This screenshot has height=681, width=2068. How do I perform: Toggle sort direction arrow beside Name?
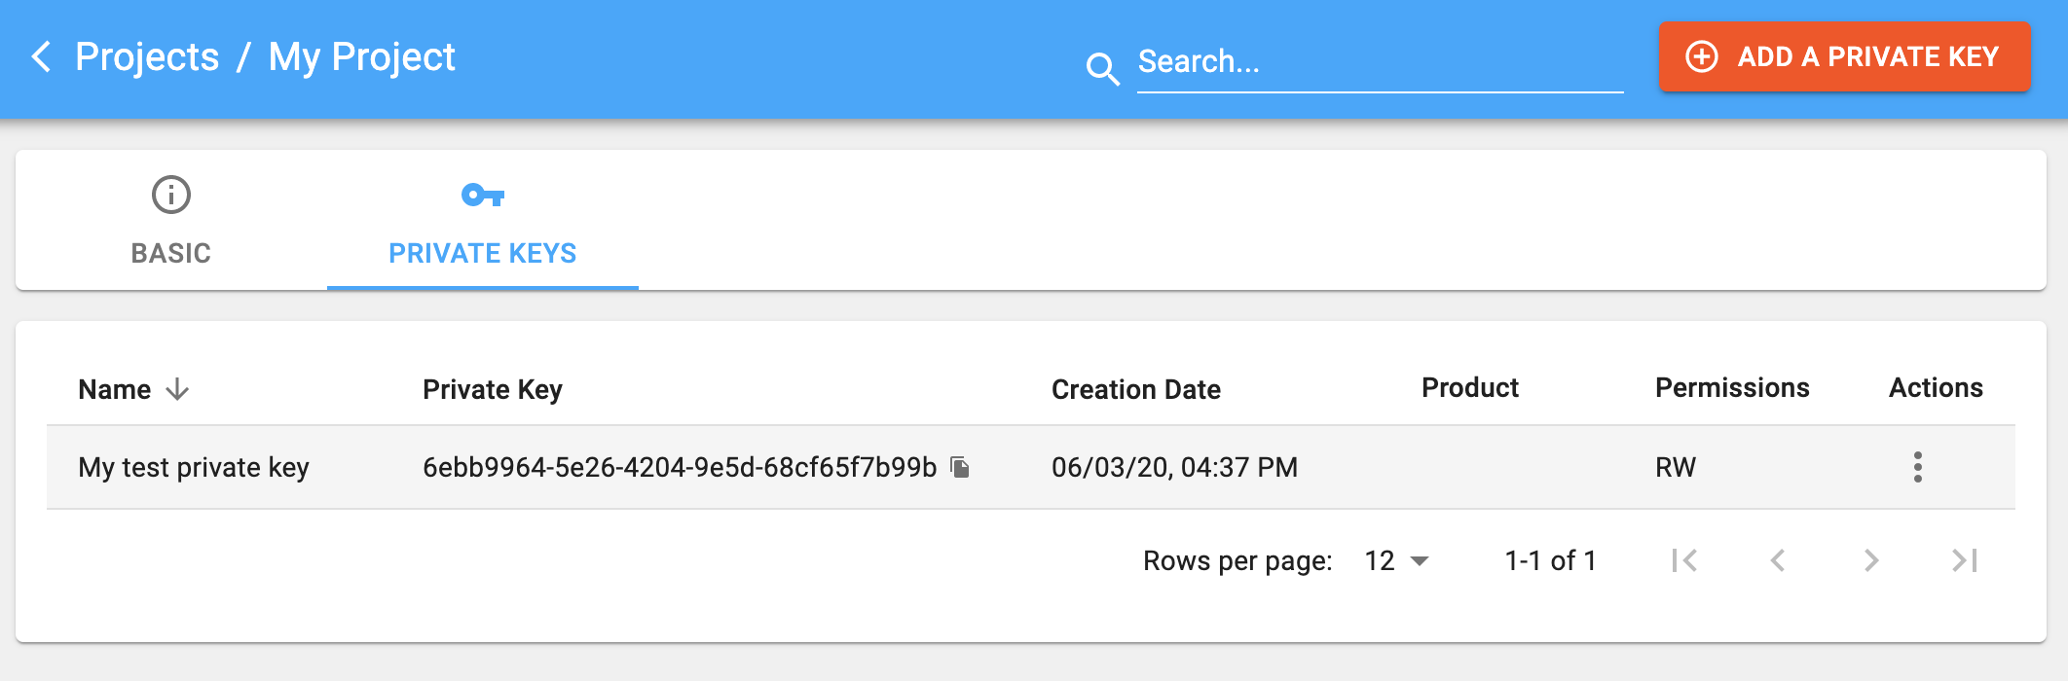[177, 389]
